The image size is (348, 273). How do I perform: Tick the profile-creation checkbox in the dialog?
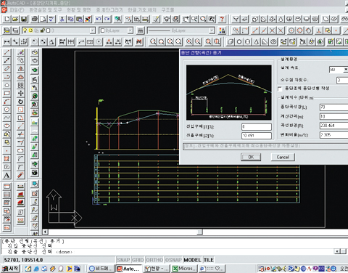[280, 89]
